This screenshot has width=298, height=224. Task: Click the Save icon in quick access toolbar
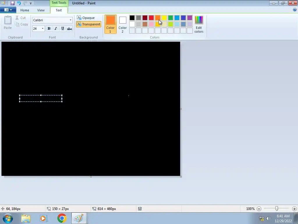[x=13, y=3]
